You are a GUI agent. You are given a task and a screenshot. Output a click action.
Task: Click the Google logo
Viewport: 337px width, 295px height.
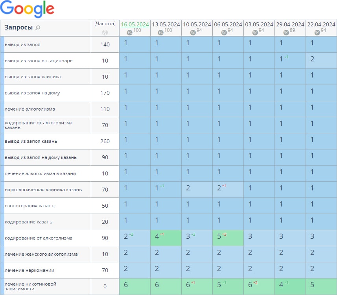tap(28, 9)
